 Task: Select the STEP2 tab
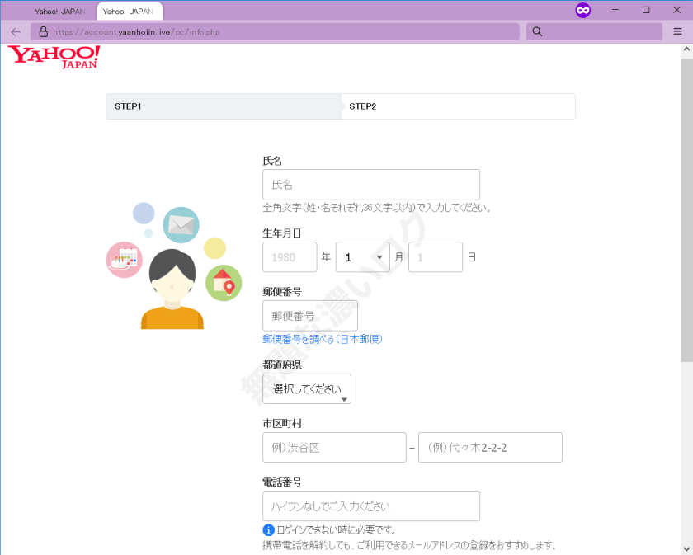[x=458, y=106]
